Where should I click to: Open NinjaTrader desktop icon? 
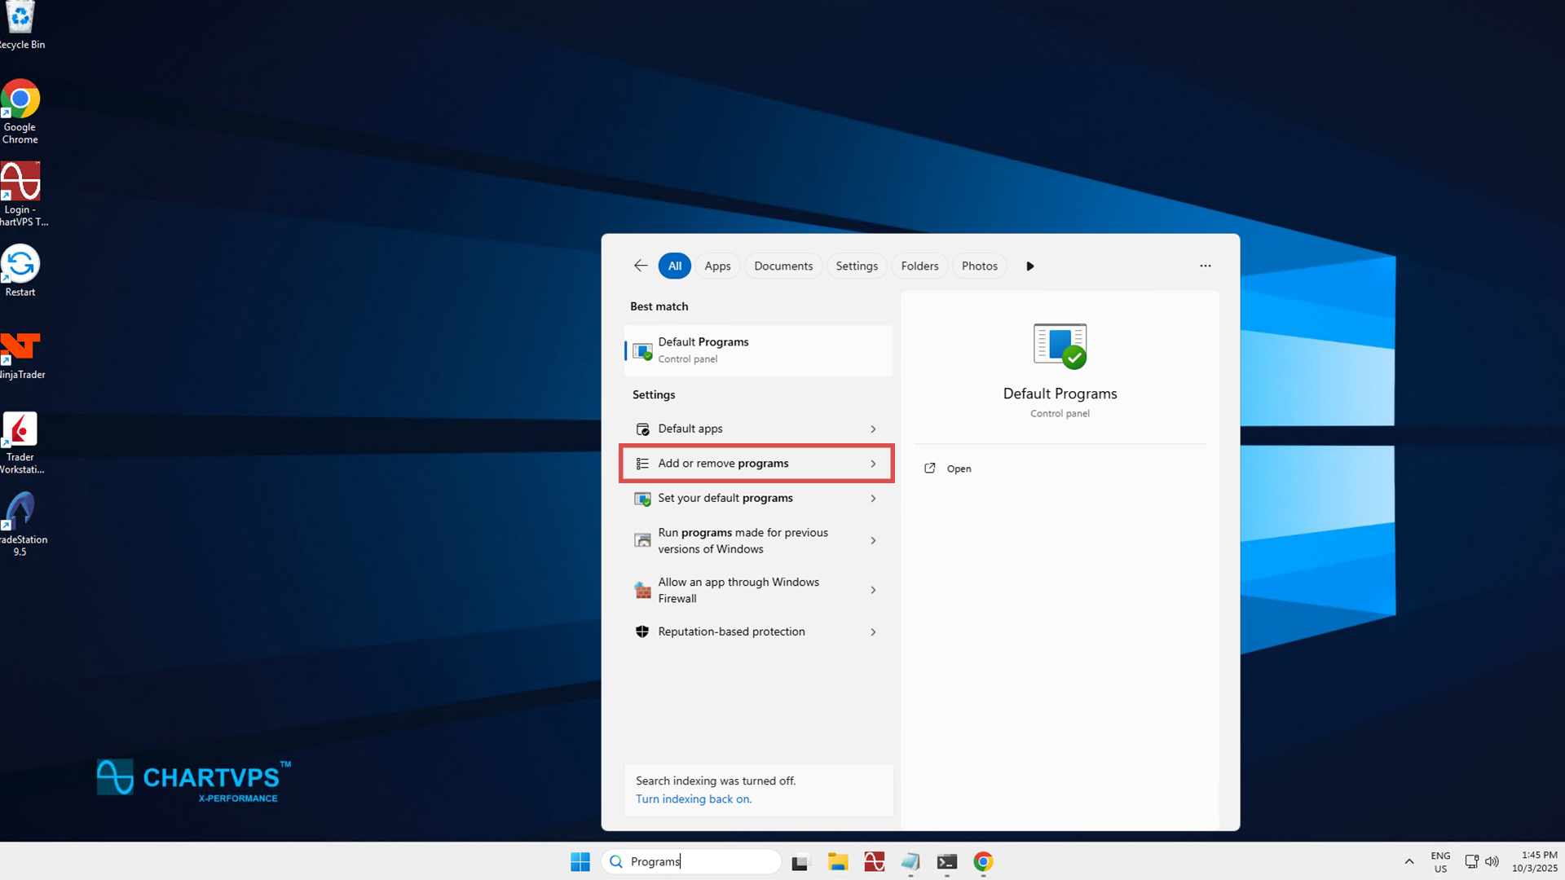pyautogui.click(x=20, y=348)
